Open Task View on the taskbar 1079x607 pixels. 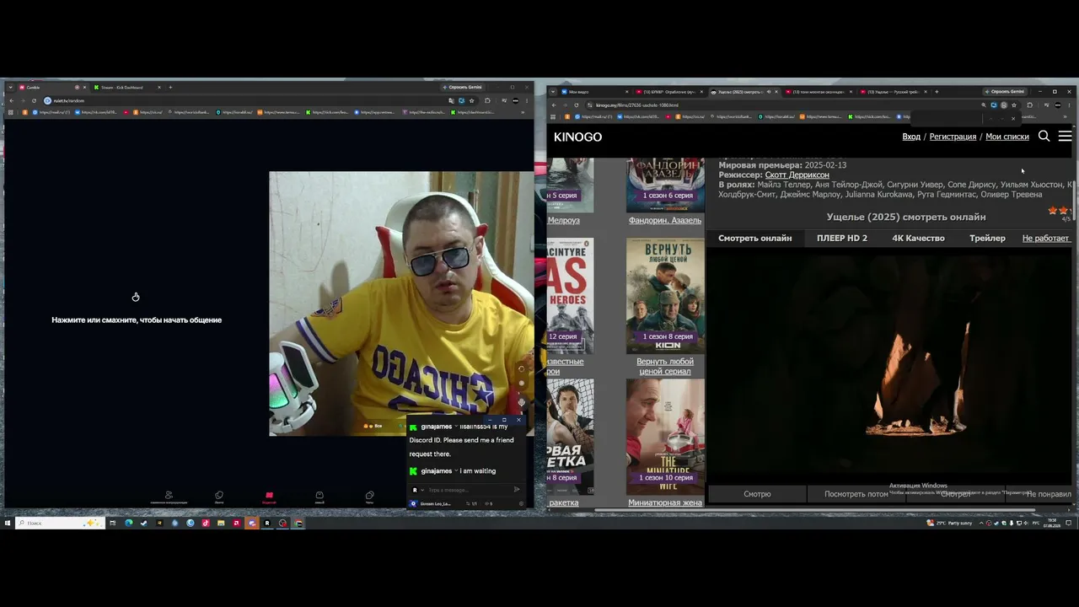[113, 523]
